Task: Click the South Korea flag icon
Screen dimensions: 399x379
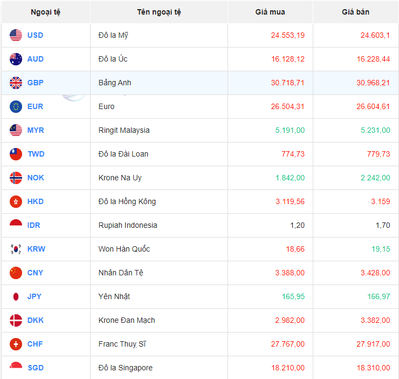Action: pos(16,249)
